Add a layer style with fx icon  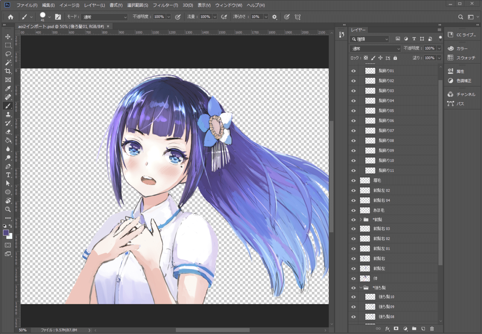click(387, 329)
